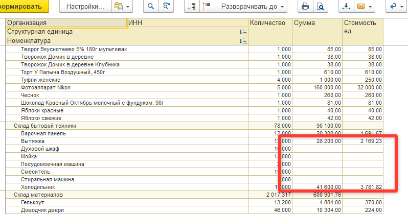Expand the report variants dropdown arrow
This screenshot has height=214, width=408.
[x=128, y=7]
